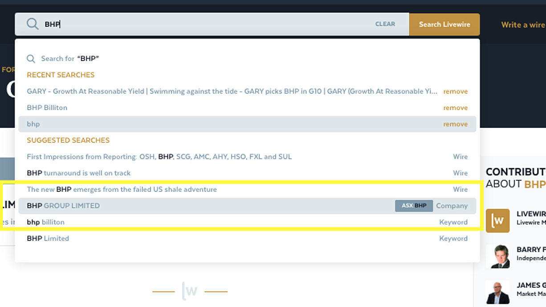Click the Wire label on BHP turnaround row
Image resolution: width=546 pixels, height=307 pixels.
[x=460, y=173]
